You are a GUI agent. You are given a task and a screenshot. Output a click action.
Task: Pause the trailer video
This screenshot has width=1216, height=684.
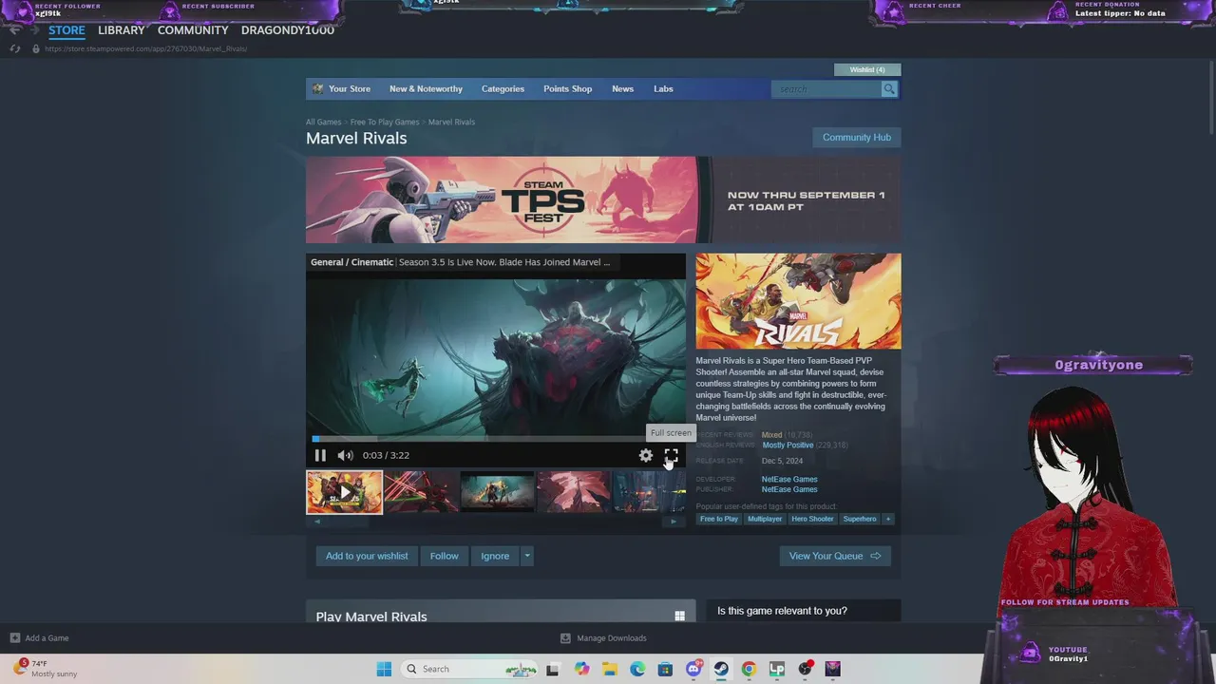(320, 455)
